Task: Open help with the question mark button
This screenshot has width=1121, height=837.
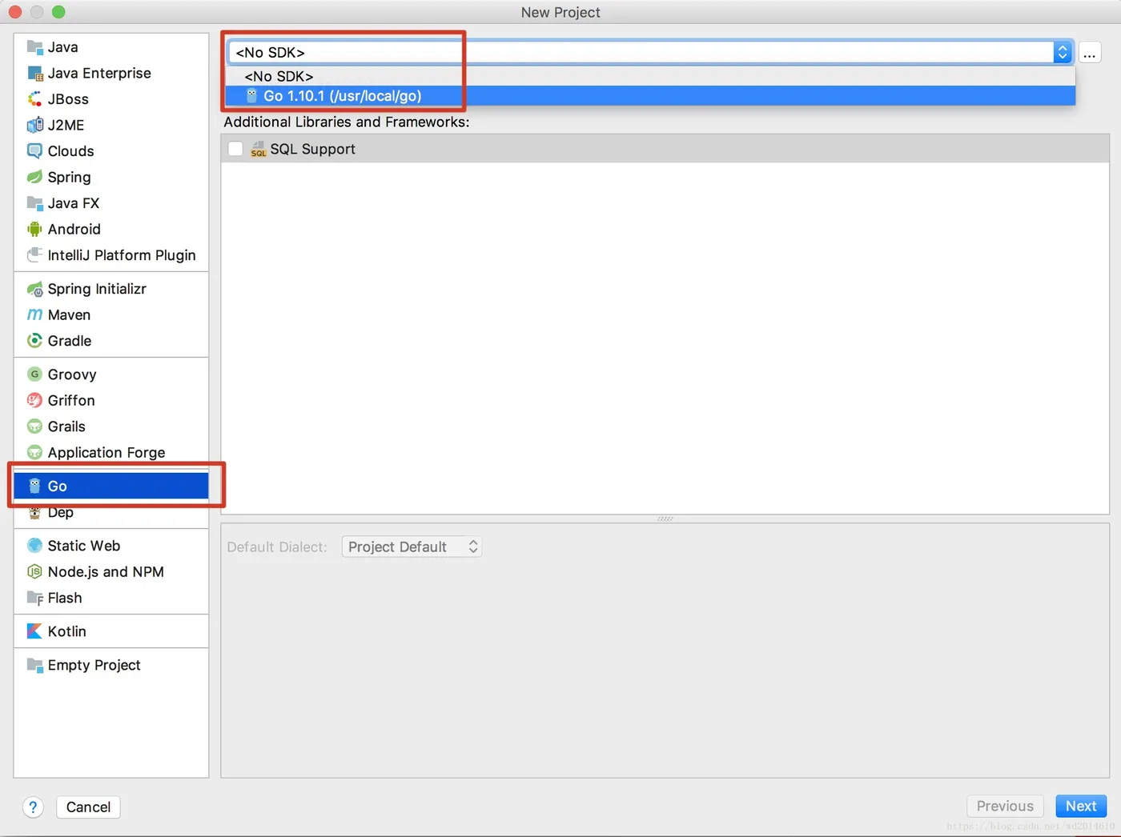Action: (33, 807)
